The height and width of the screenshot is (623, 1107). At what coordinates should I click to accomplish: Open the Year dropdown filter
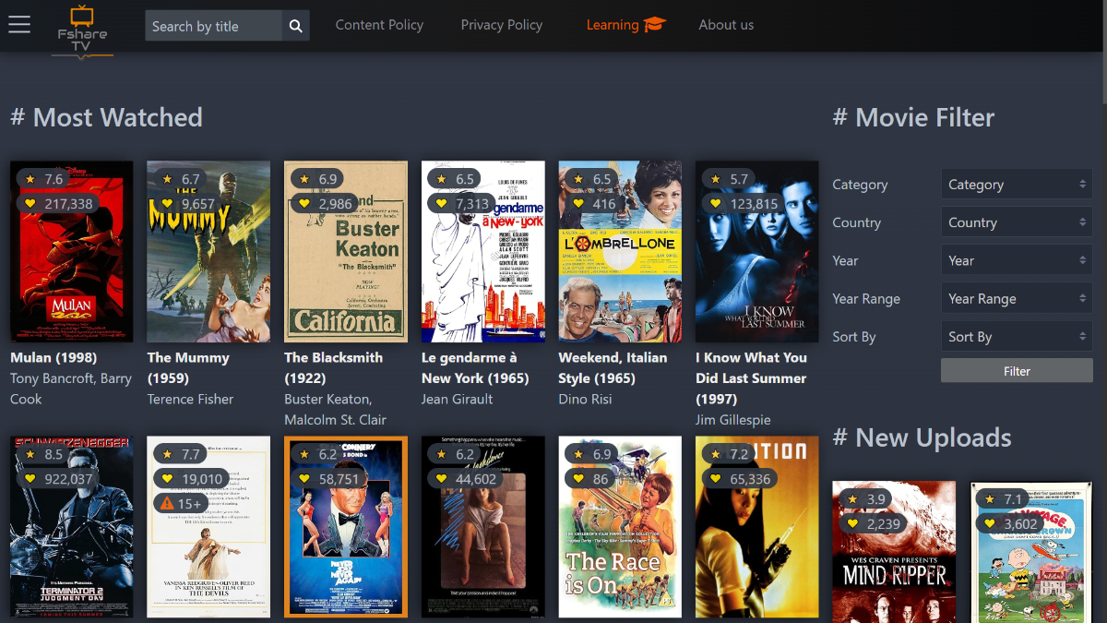[x=1017, y=260]
